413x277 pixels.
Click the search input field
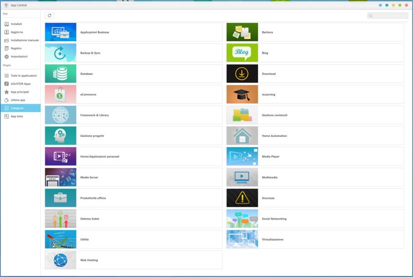point(390,16)
